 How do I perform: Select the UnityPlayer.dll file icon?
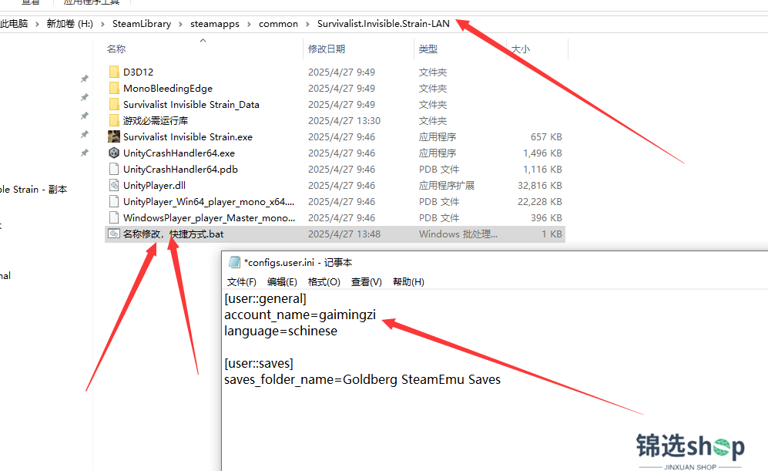pyautogui.click(x=114, y=185)
